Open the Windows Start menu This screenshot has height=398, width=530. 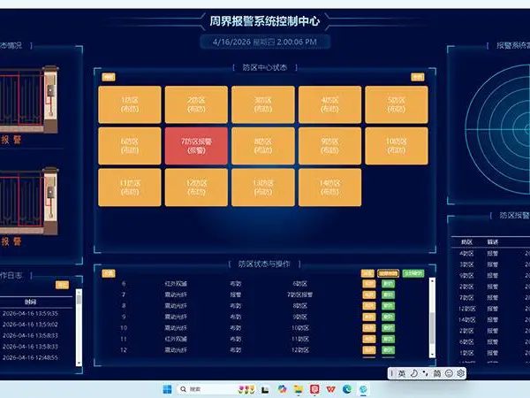click(167, 389)
